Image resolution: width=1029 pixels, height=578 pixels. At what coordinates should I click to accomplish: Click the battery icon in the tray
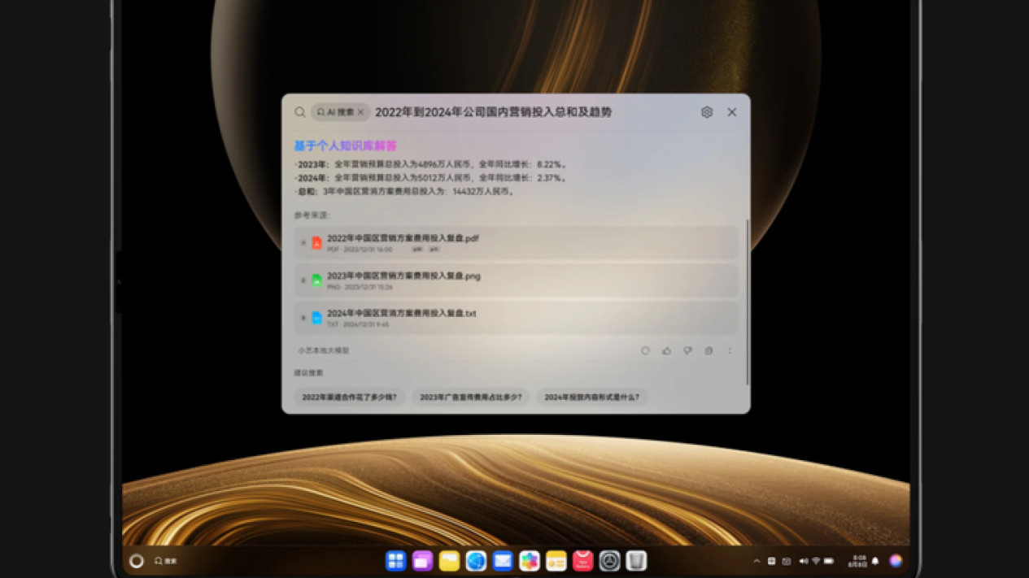click(829, 561)
